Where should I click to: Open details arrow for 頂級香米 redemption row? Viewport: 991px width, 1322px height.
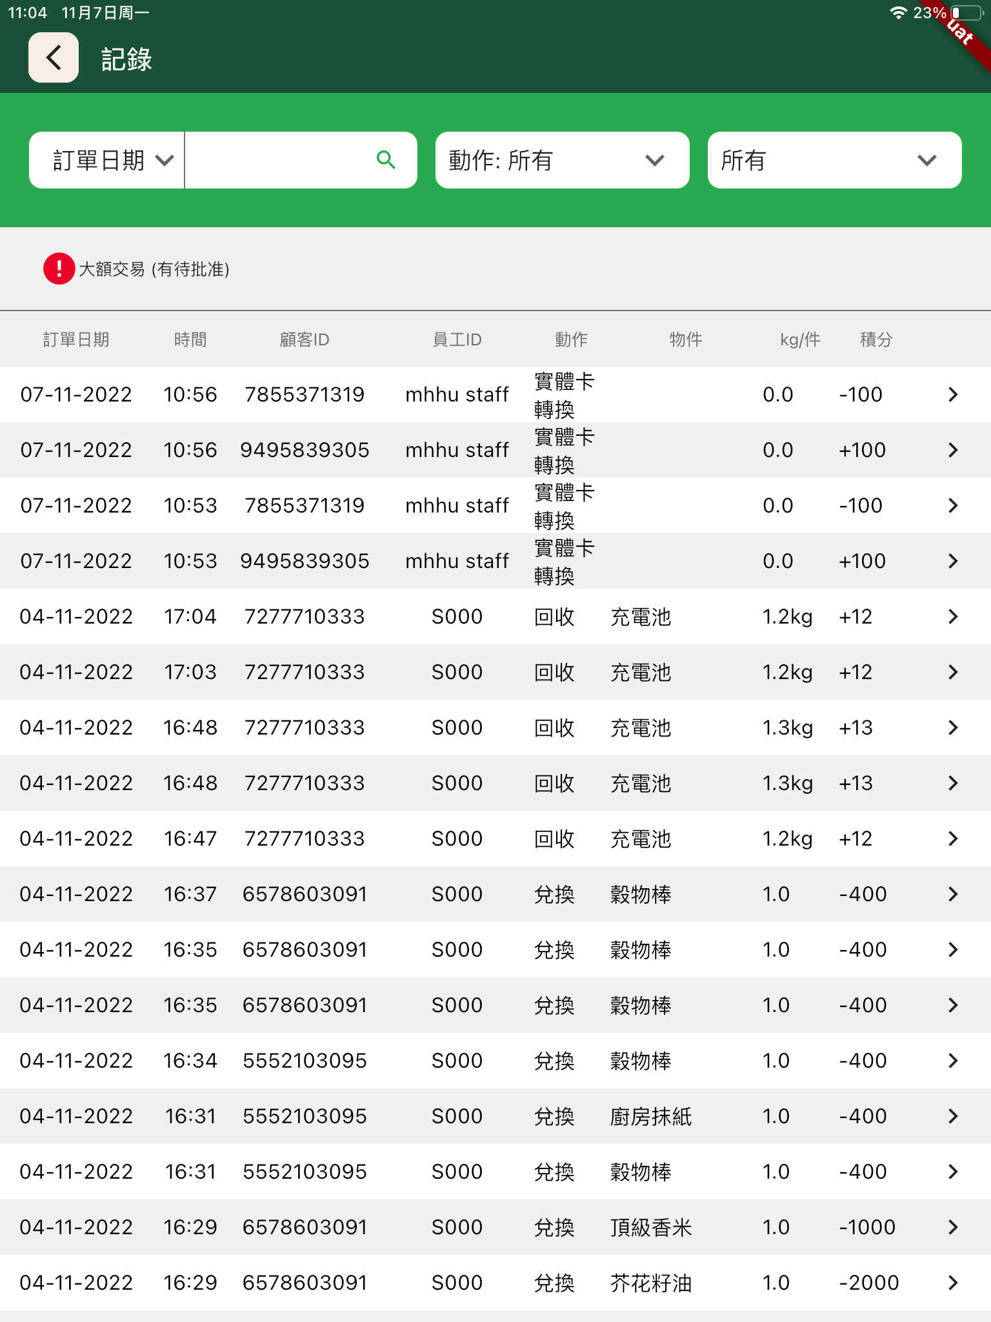953,1227
